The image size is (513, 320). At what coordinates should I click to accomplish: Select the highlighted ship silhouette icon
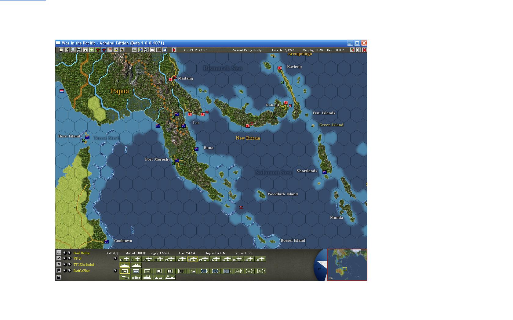tap(125, 265)
